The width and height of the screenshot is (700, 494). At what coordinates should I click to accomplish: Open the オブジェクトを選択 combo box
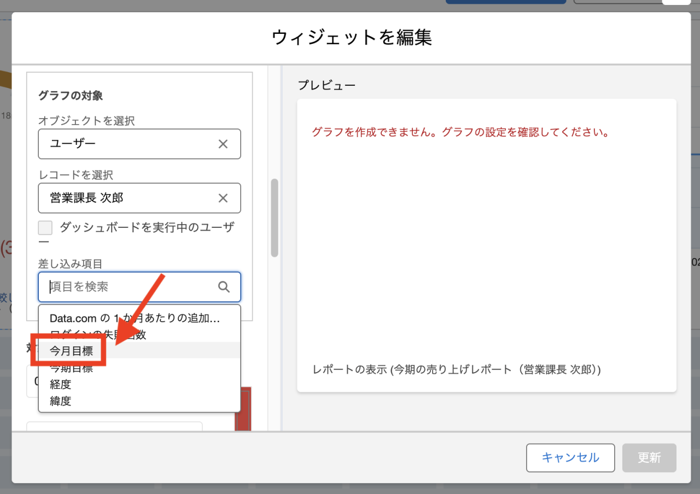tap(126, 144)
